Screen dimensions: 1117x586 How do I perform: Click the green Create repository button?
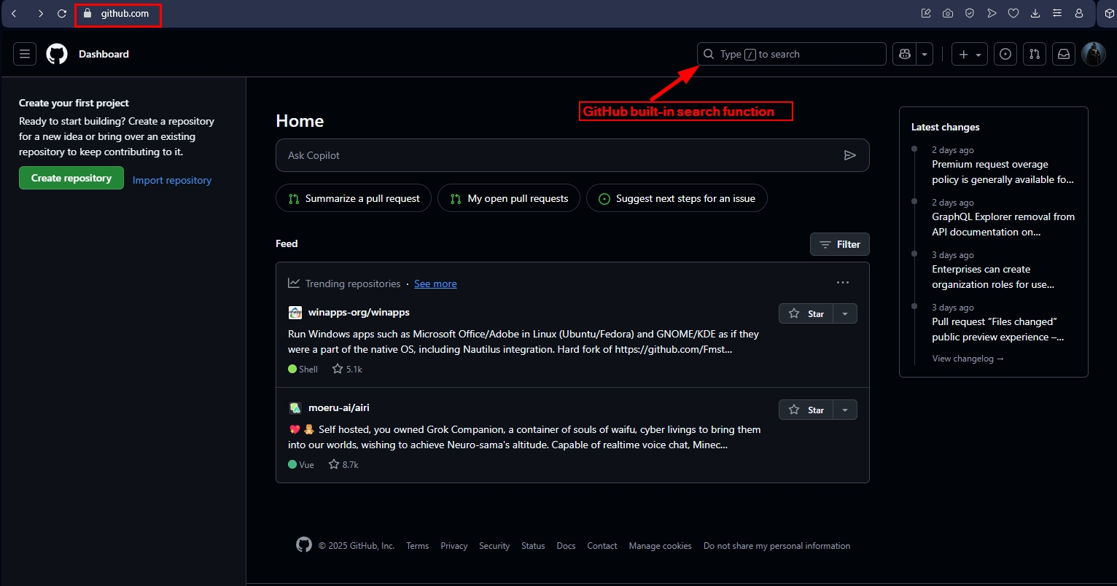pos(71,178)
